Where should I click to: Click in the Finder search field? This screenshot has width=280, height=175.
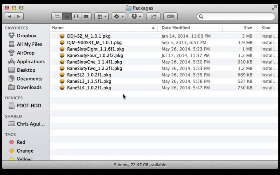pos(236,17)
